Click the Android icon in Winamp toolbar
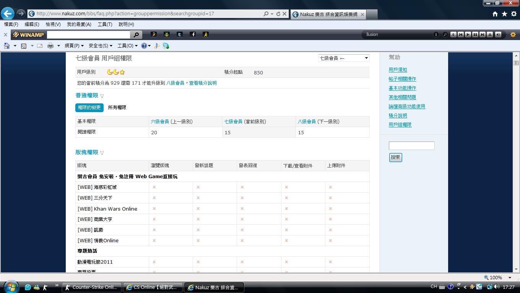This screenshot has width=520, height=293. point(166,34)
